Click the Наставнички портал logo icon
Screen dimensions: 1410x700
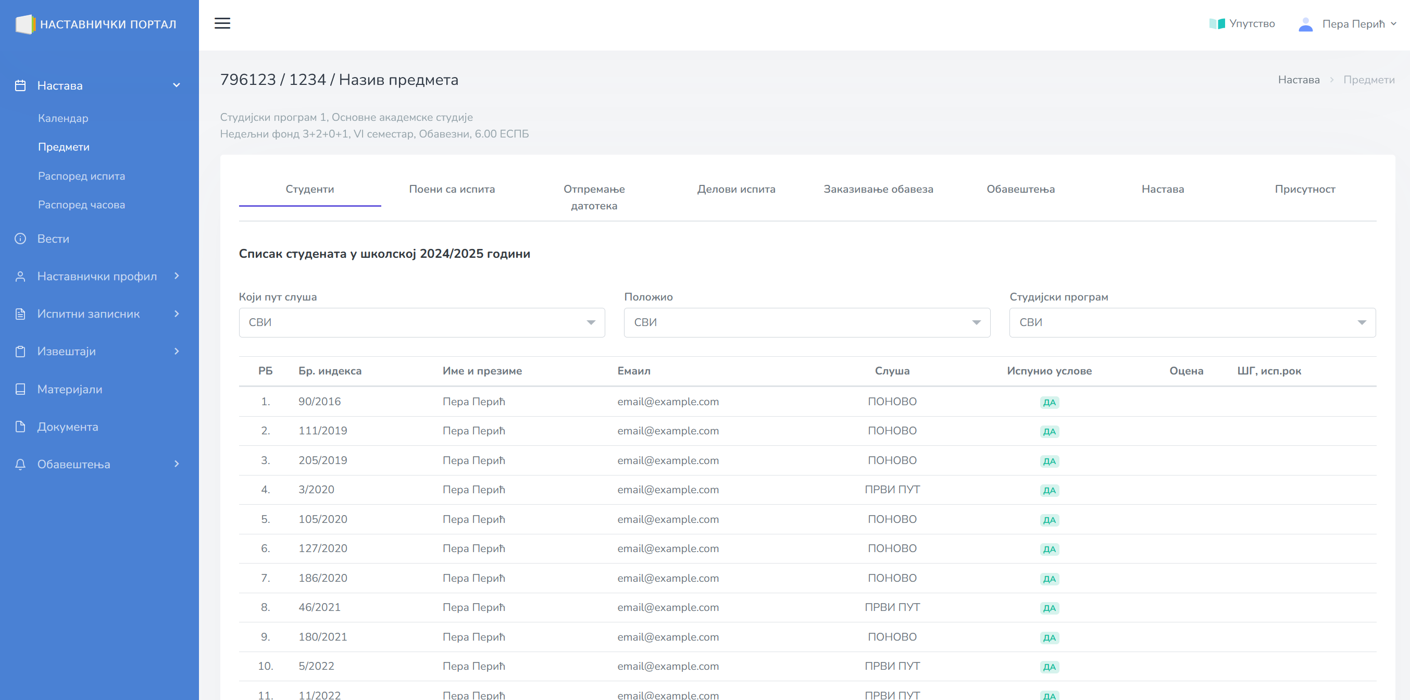(x=24, y=24)
